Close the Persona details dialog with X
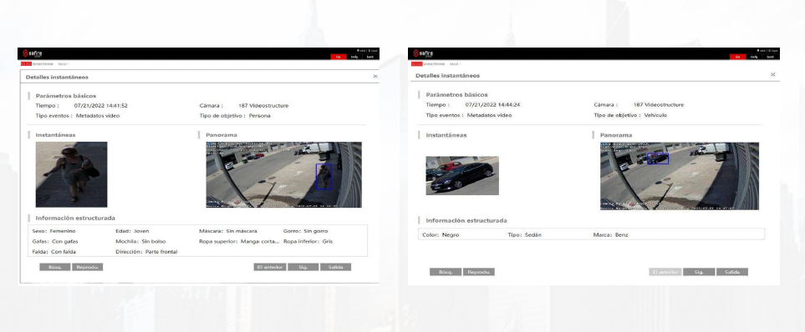Image resolution: width=805 pixels, height=332 pixels. [x=374, y=77]
